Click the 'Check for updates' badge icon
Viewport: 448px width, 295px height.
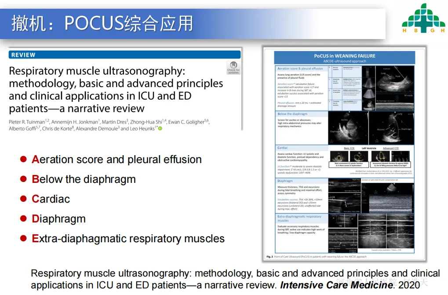[x=233, y=68]
